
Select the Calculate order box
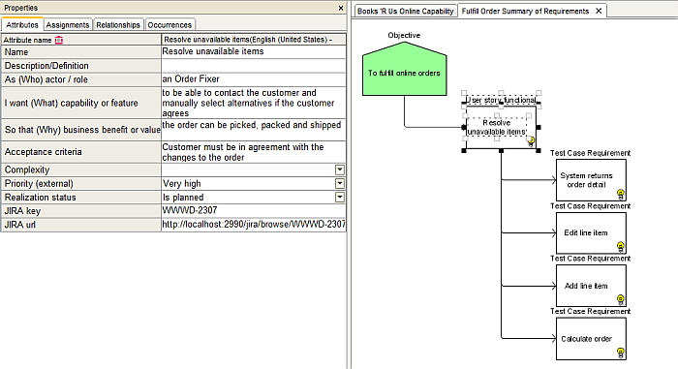591,339
